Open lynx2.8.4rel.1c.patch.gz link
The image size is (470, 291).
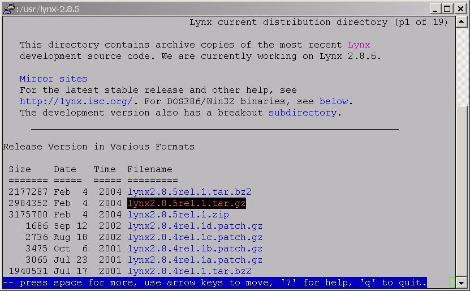pos(195,237)
